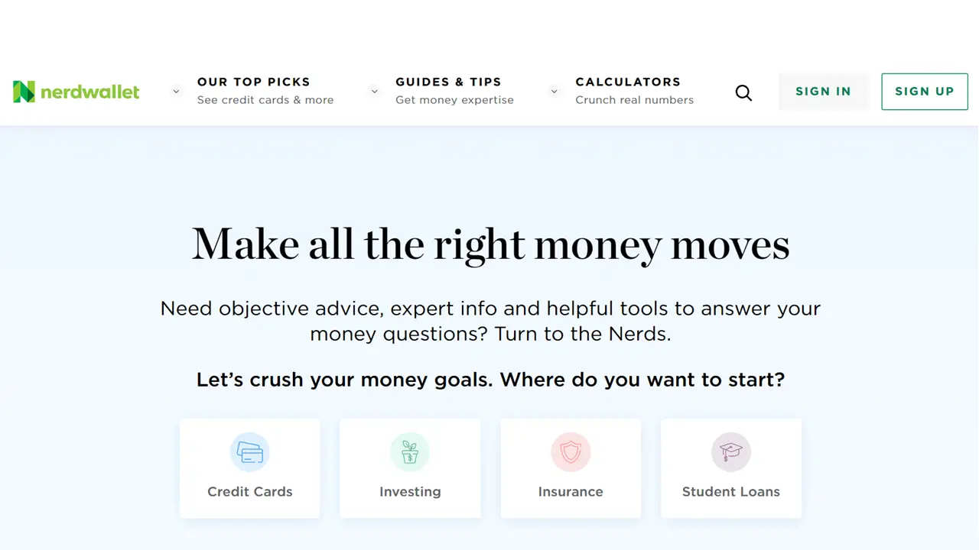Click the Investing card label
This screenshot has height=550, width=979.
pos(410,492)
